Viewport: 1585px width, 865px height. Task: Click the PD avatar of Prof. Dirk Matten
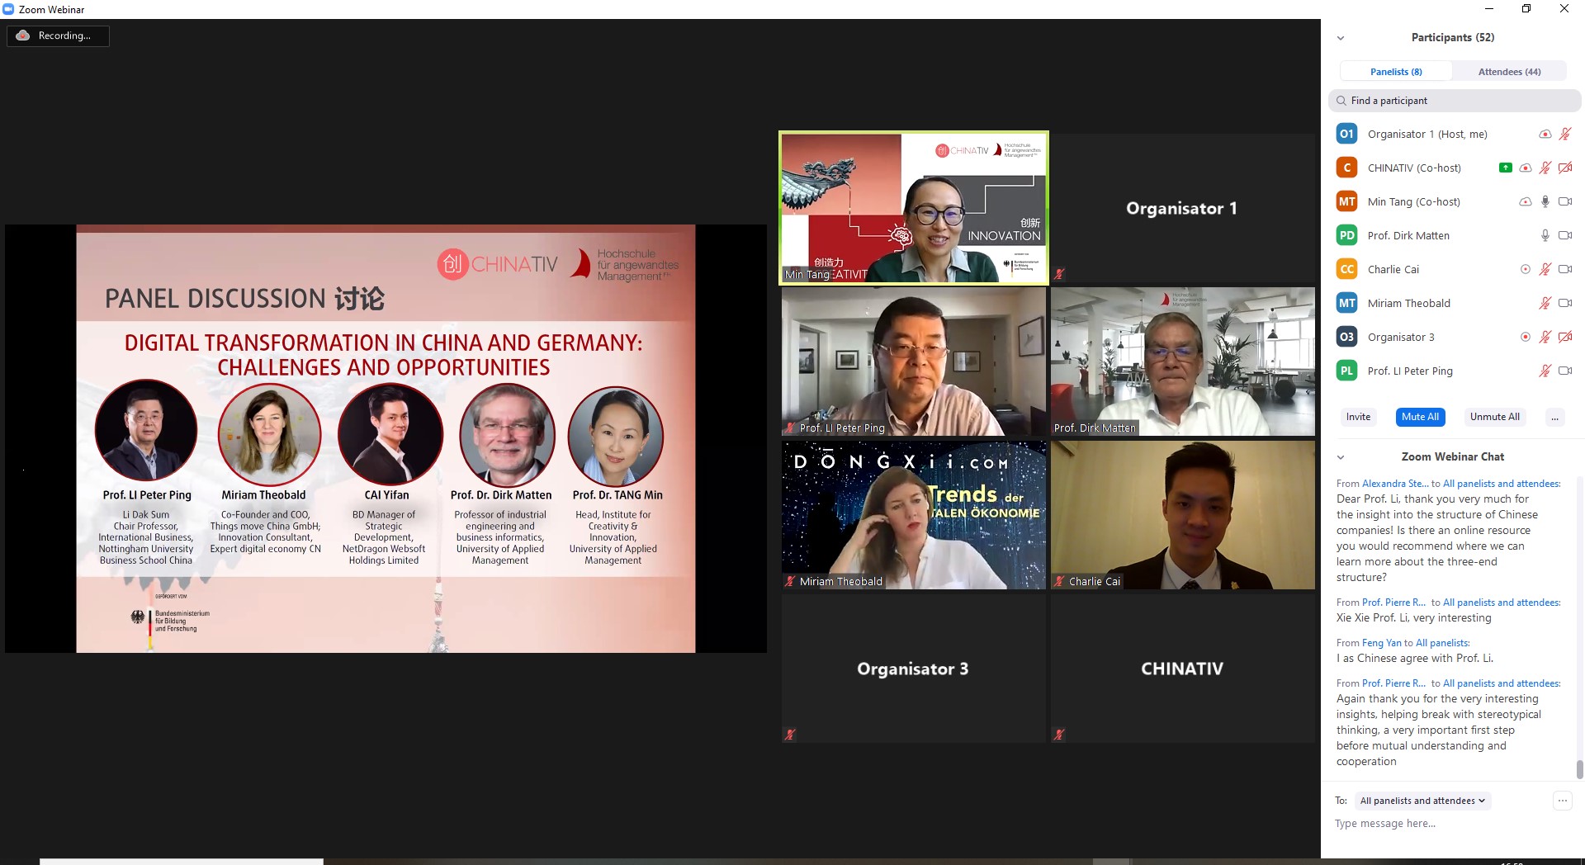pyautogui.click(x=1346, y=235)
